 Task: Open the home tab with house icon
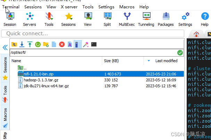196,34
